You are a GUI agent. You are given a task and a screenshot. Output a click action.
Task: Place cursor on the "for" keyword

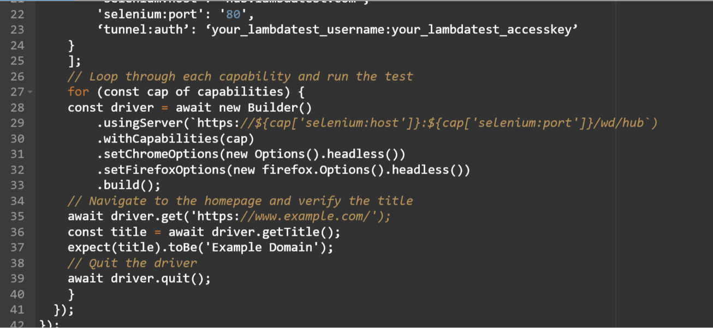(x=78, y=92)
